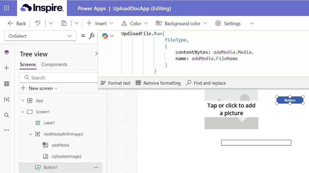Image resolution: width=309 pixels, height=173 pixels.
Task: Click the tree view Search field
Action: pyautogui.click(x=59, y=78)
